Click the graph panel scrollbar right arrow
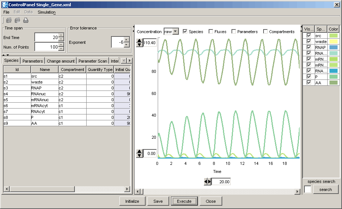The width and height of the screenshot is (342, 209). (297, 192)
